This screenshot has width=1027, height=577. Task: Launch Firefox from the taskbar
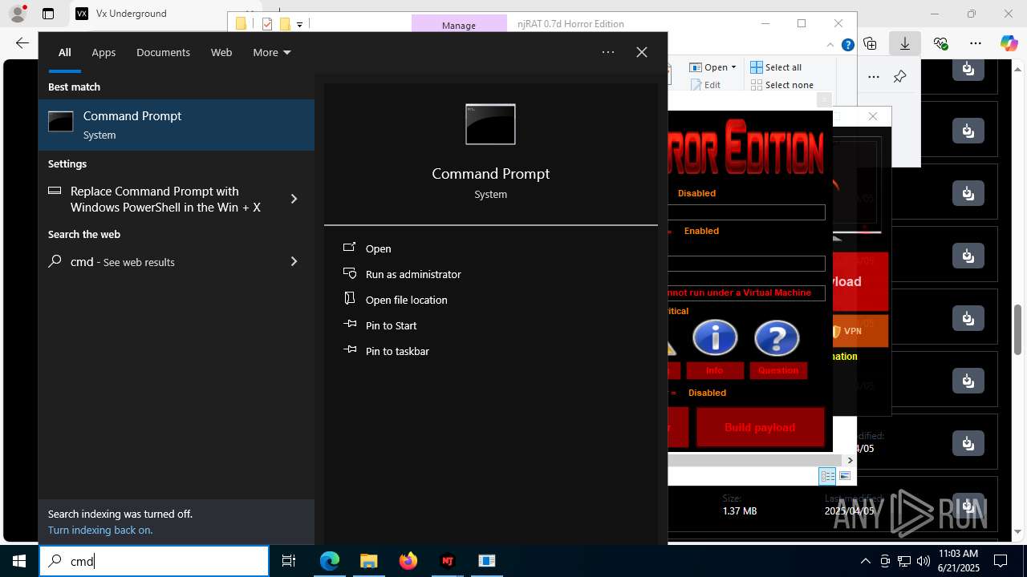[x=408, y=561]
